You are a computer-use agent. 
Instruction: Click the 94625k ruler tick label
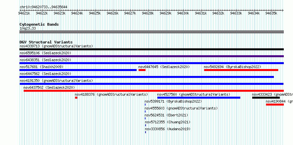(95, 13)
